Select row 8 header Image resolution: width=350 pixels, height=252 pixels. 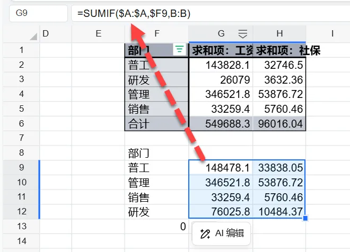[x=21, y=152]
